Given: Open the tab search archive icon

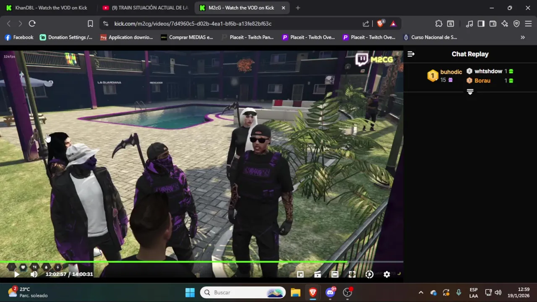Looking at the screenshot, I should pos(451,23).
